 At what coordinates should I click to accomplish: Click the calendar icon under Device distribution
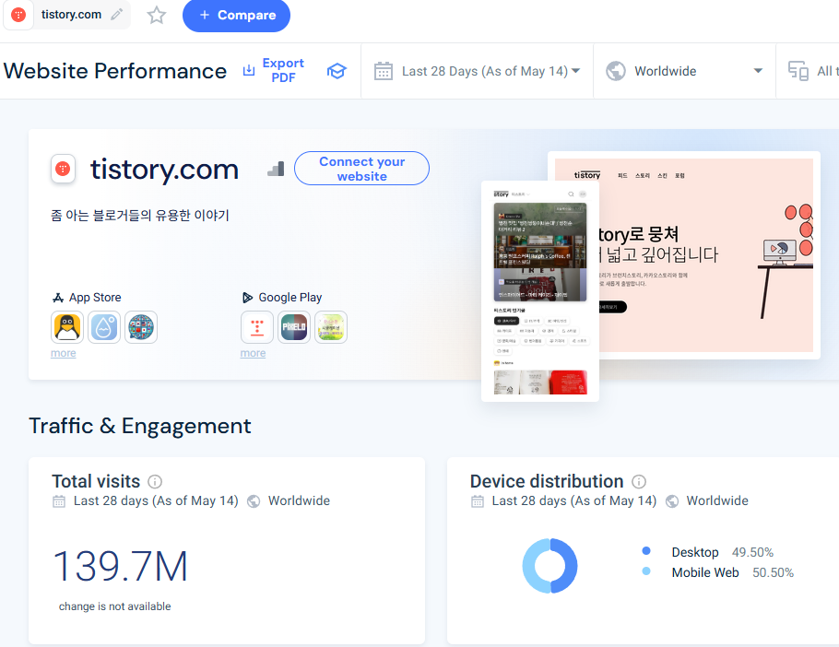click(478, 501)
